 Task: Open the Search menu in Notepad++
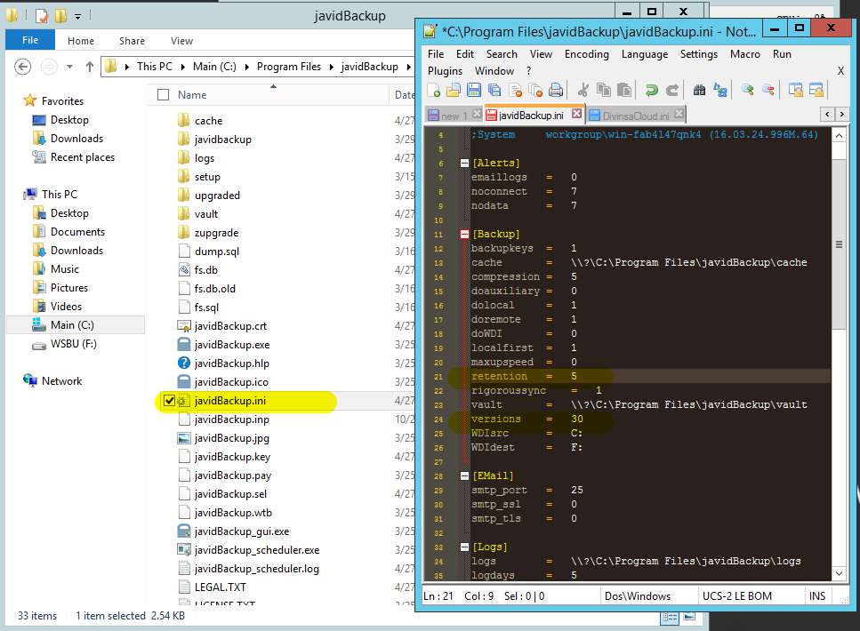click(502, 54)
